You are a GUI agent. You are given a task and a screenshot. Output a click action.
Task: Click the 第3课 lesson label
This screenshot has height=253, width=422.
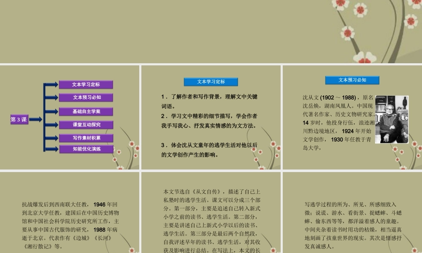[x=19, y=119]
